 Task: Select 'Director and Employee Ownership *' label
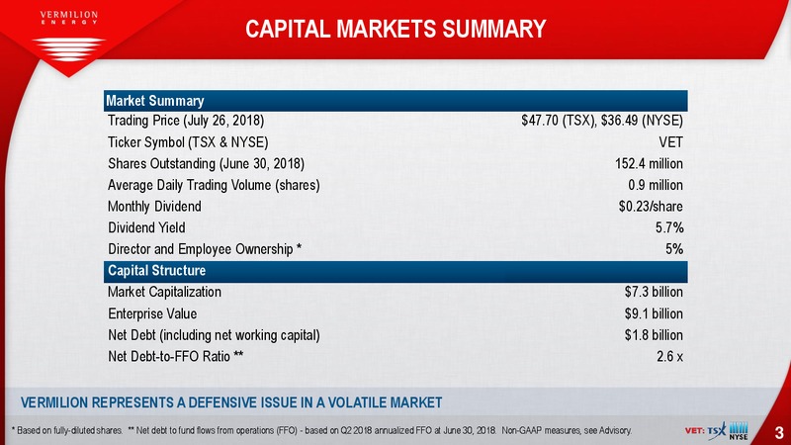pyautogui.click(x=205, y=249)
